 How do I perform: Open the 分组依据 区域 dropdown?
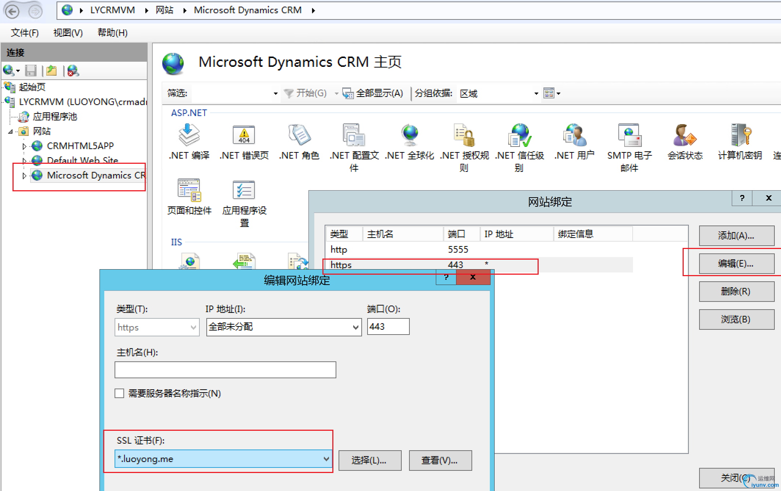tap(536, 94)
